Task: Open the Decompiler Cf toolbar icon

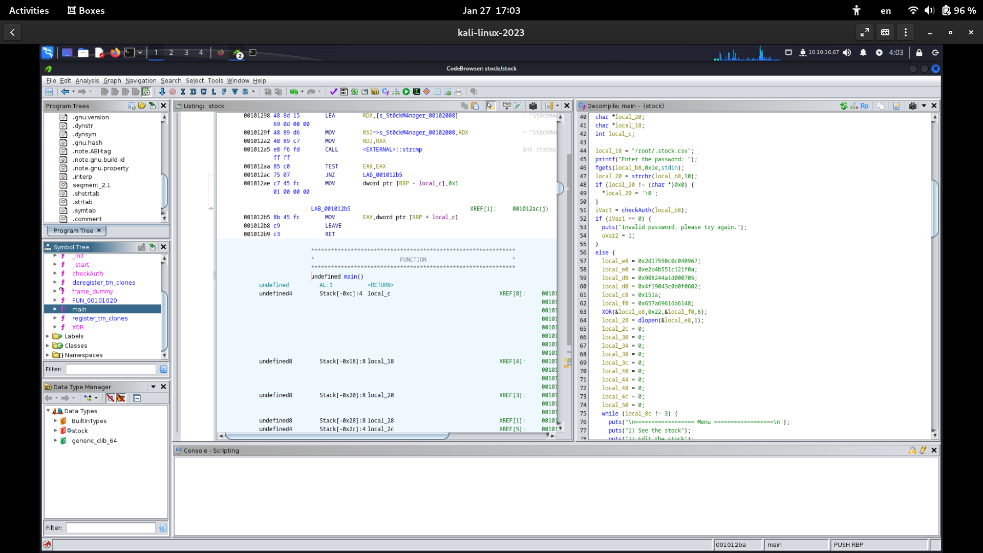Action: click(386, 92)
